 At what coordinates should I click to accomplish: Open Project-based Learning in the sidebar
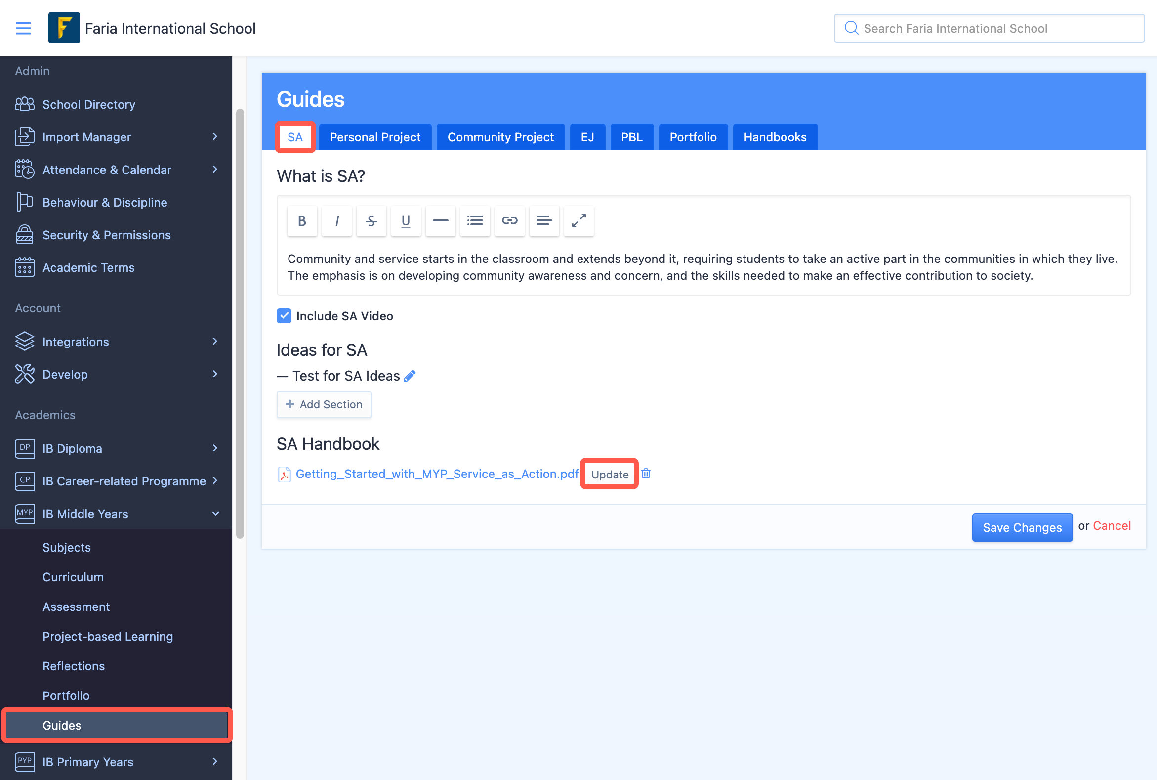tap(108, 637)
